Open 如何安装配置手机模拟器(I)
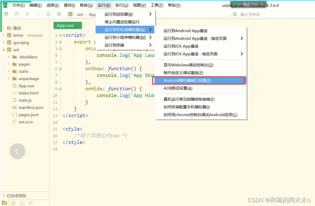315x206 pixels. (201, 107)
